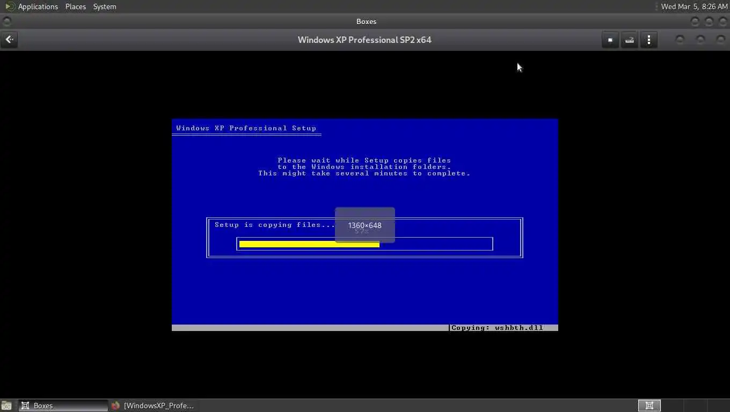Image resolution: width=730 pixels, height=412 pixels.
Task: Click 'This might take several minutes to complete.' line
Action: tap(364, 173)
